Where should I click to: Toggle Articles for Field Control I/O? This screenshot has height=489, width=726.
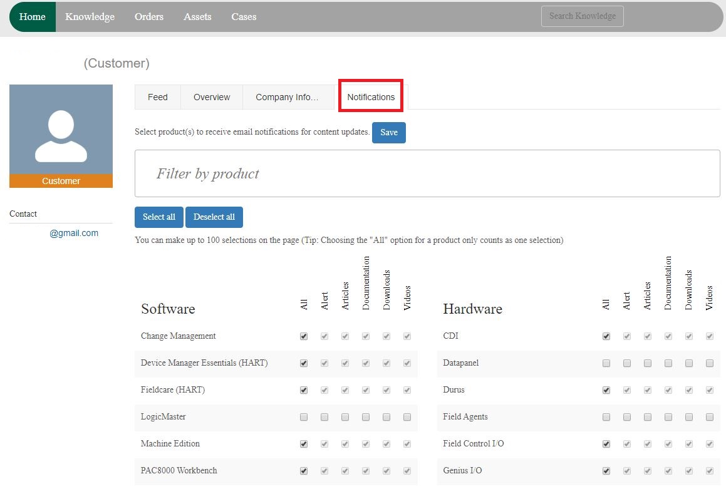click(647, 444)
